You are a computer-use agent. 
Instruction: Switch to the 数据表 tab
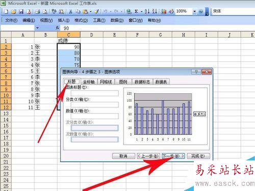tap(161, 82)
